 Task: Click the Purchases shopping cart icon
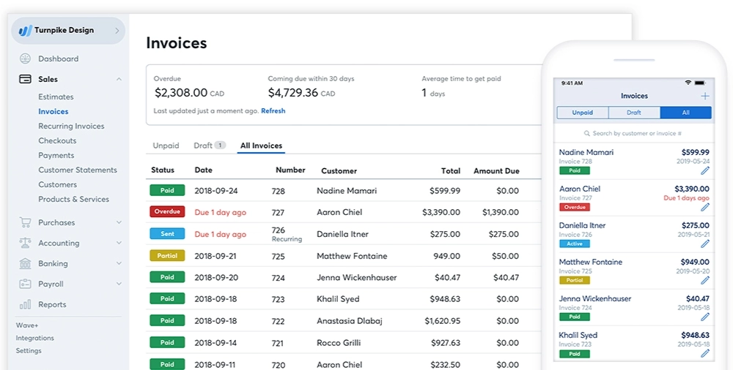pos(25,222)
